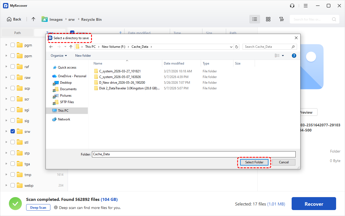Screen dimensions: 345x216
Task: Focus the Folder name input field
Action: (x=194, y=154)
